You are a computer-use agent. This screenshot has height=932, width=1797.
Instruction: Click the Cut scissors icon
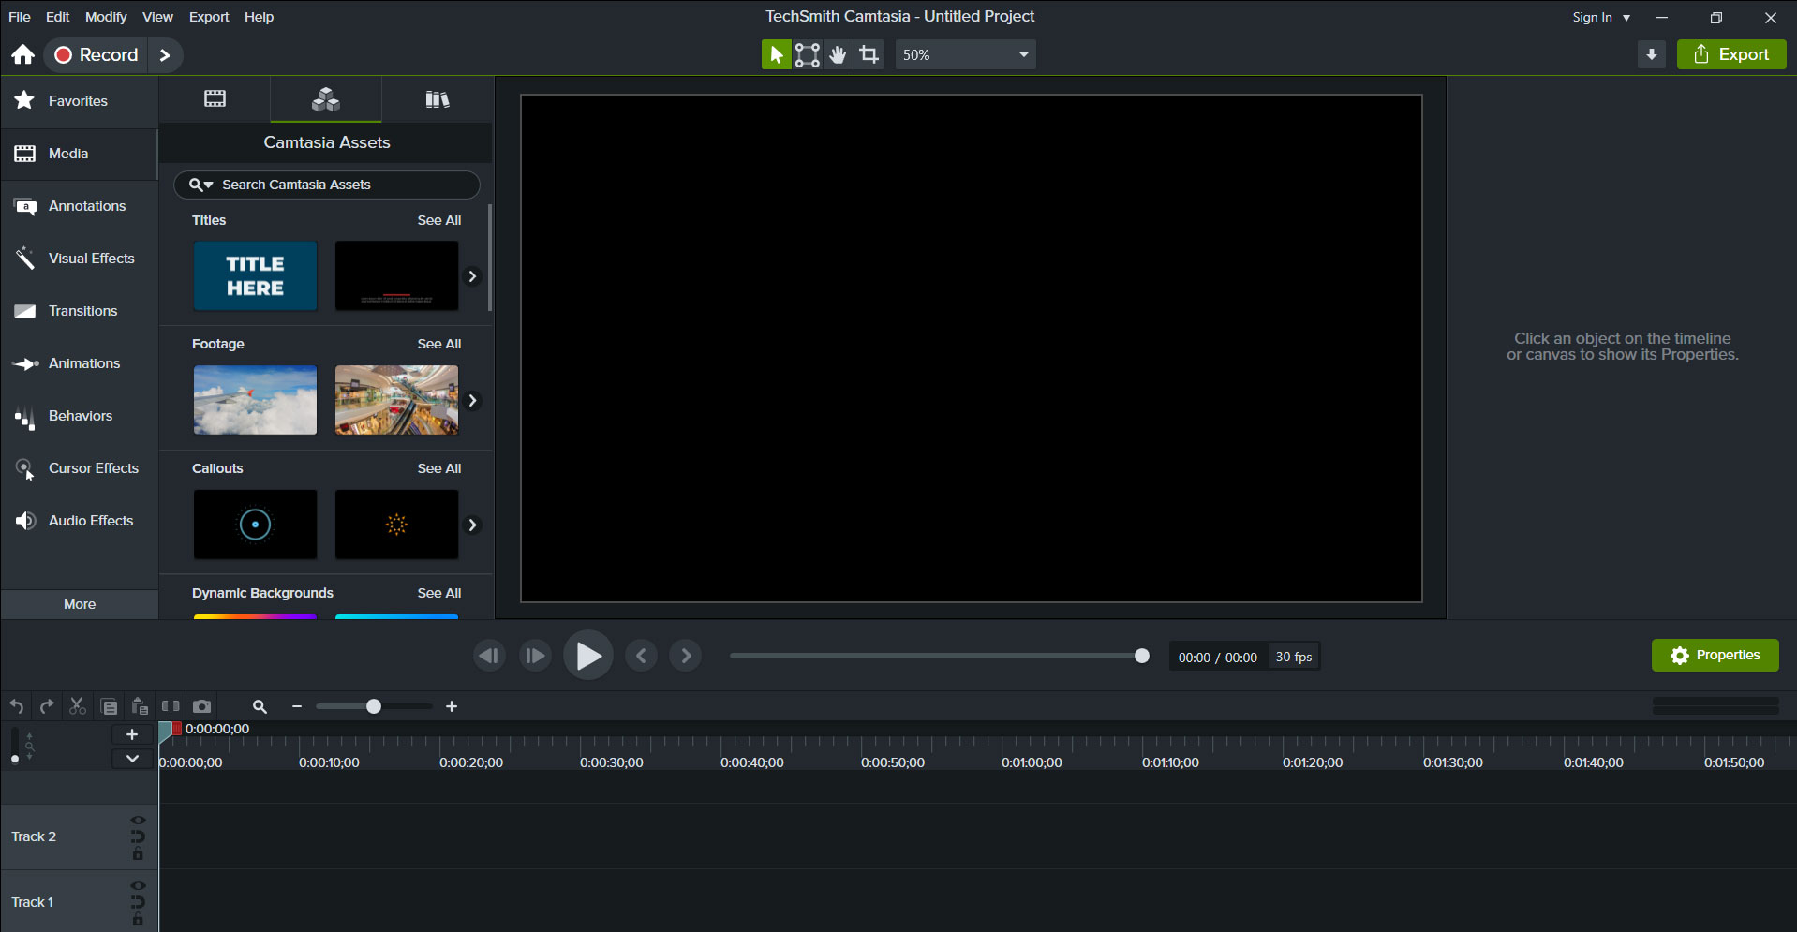click(x=78, y=706)
